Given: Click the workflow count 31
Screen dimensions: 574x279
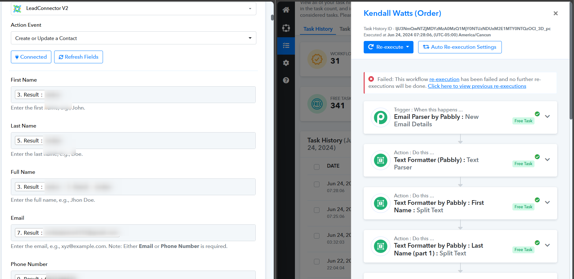Looking at the screenshot, I should (x=335, y=61).
